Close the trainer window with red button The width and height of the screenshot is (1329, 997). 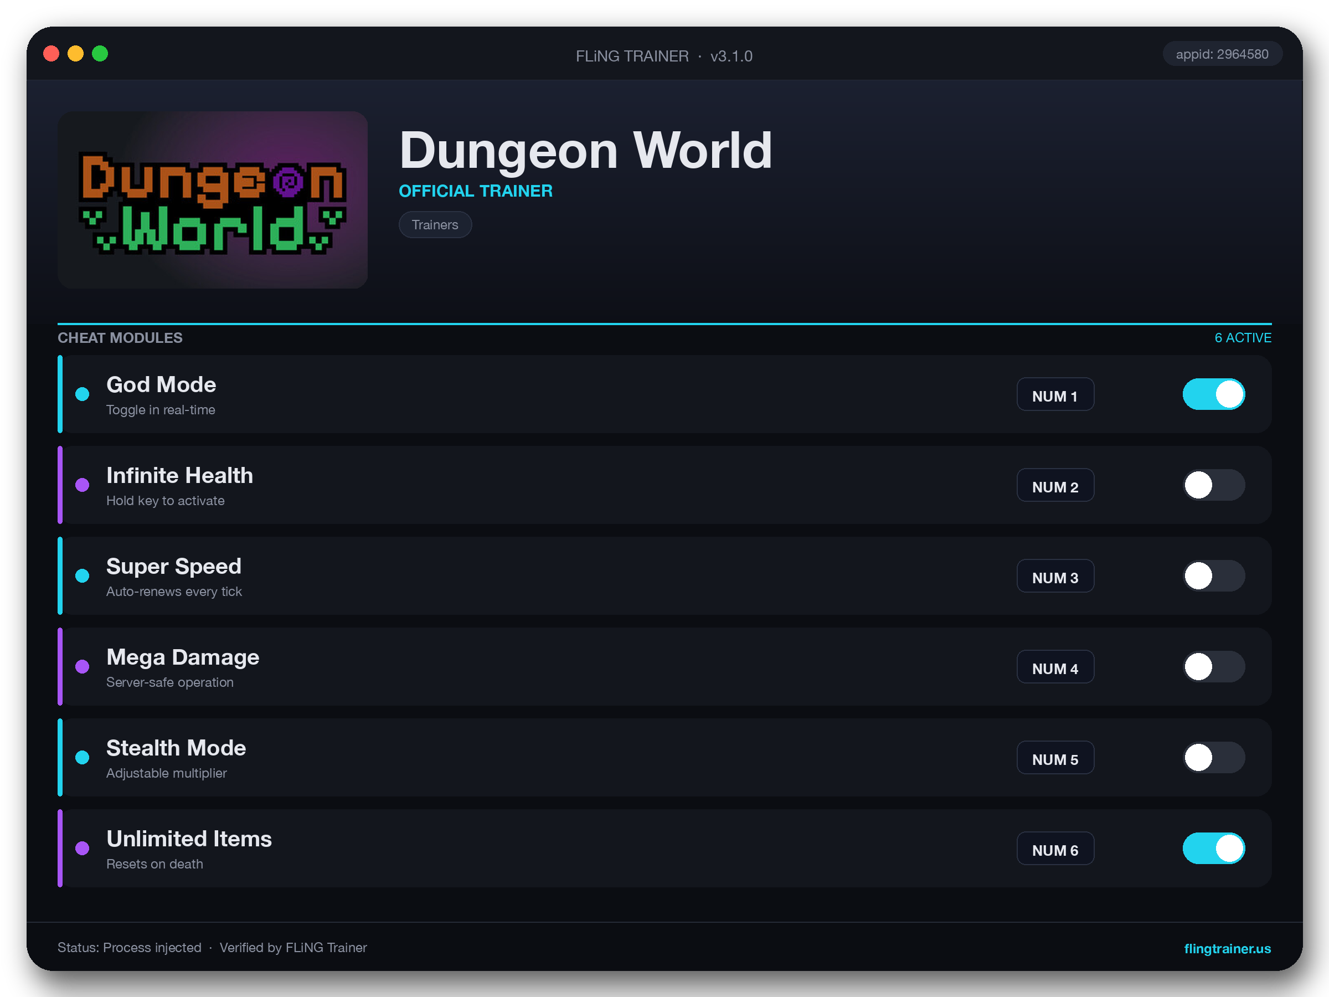tap(51, 54)
